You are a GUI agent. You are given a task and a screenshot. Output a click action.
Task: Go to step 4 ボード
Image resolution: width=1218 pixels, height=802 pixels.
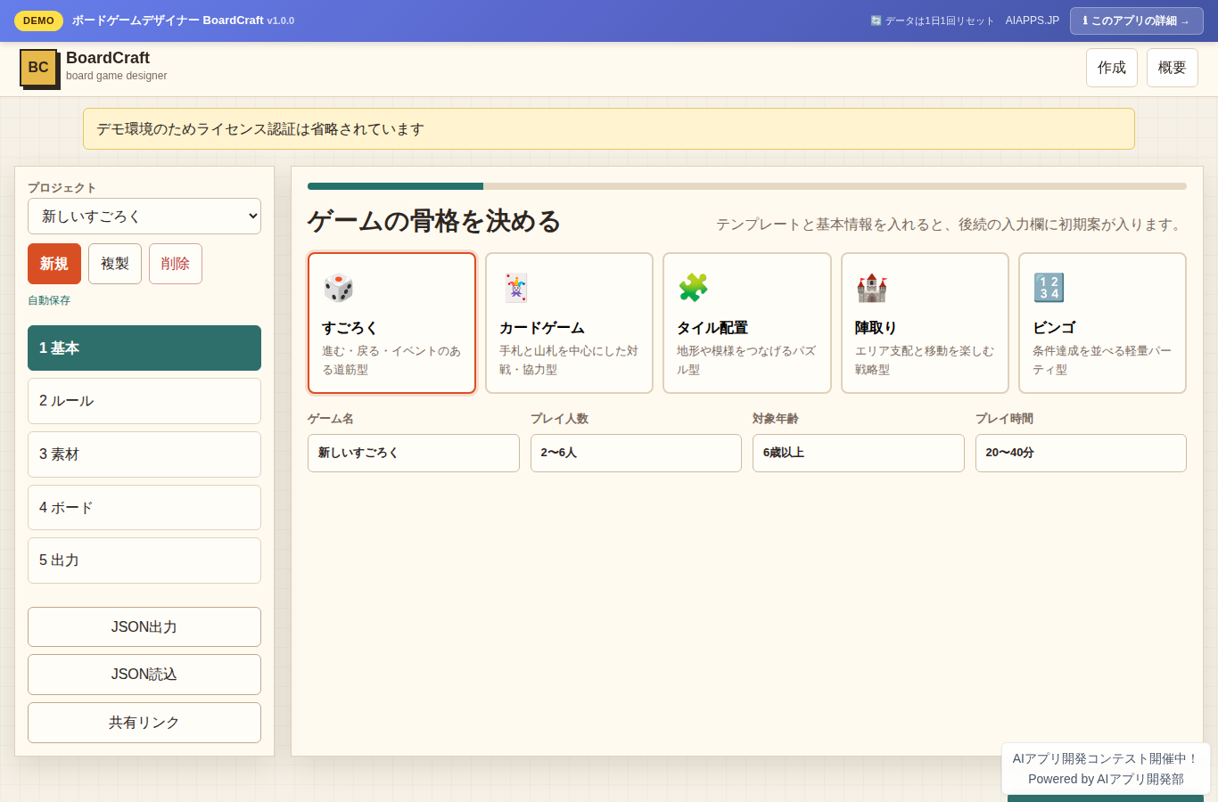coord(144,508)
